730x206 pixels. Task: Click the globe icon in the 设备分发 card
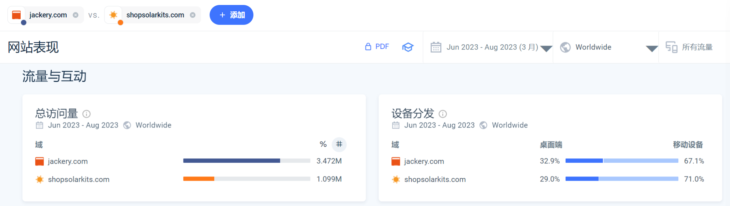coord(483,125)
